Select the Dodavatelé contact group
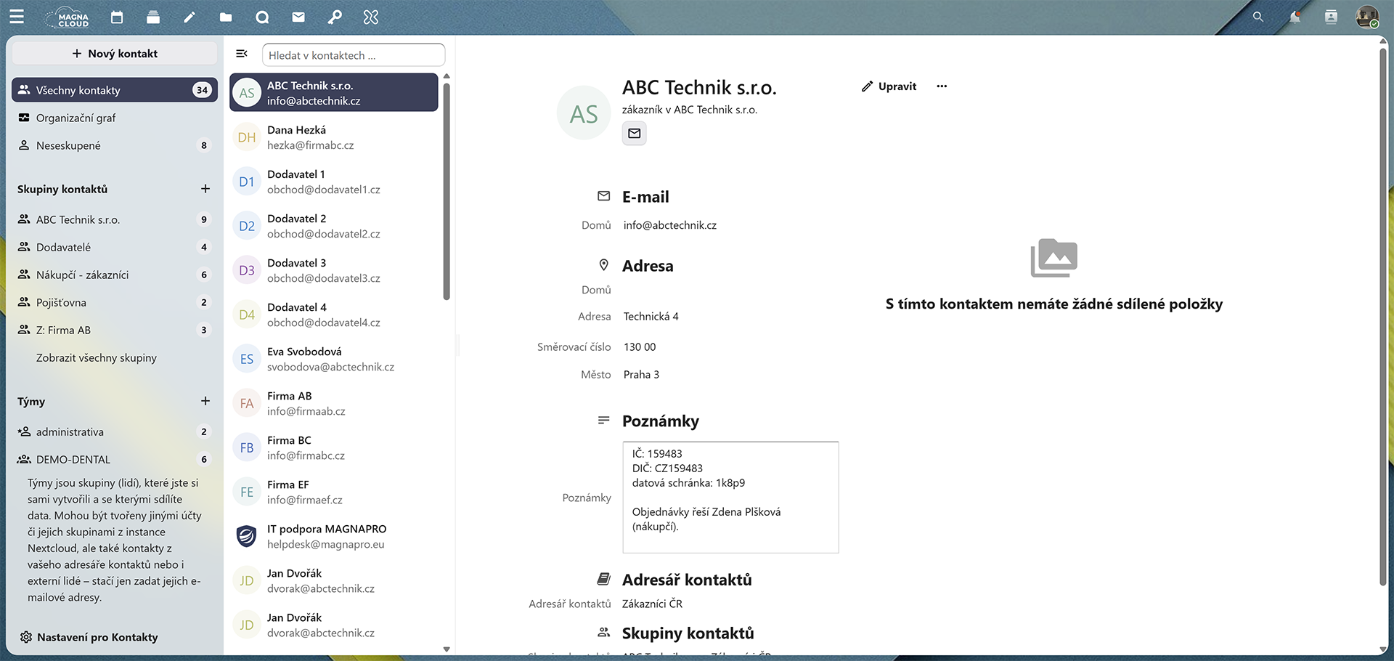 coord(64,247)
